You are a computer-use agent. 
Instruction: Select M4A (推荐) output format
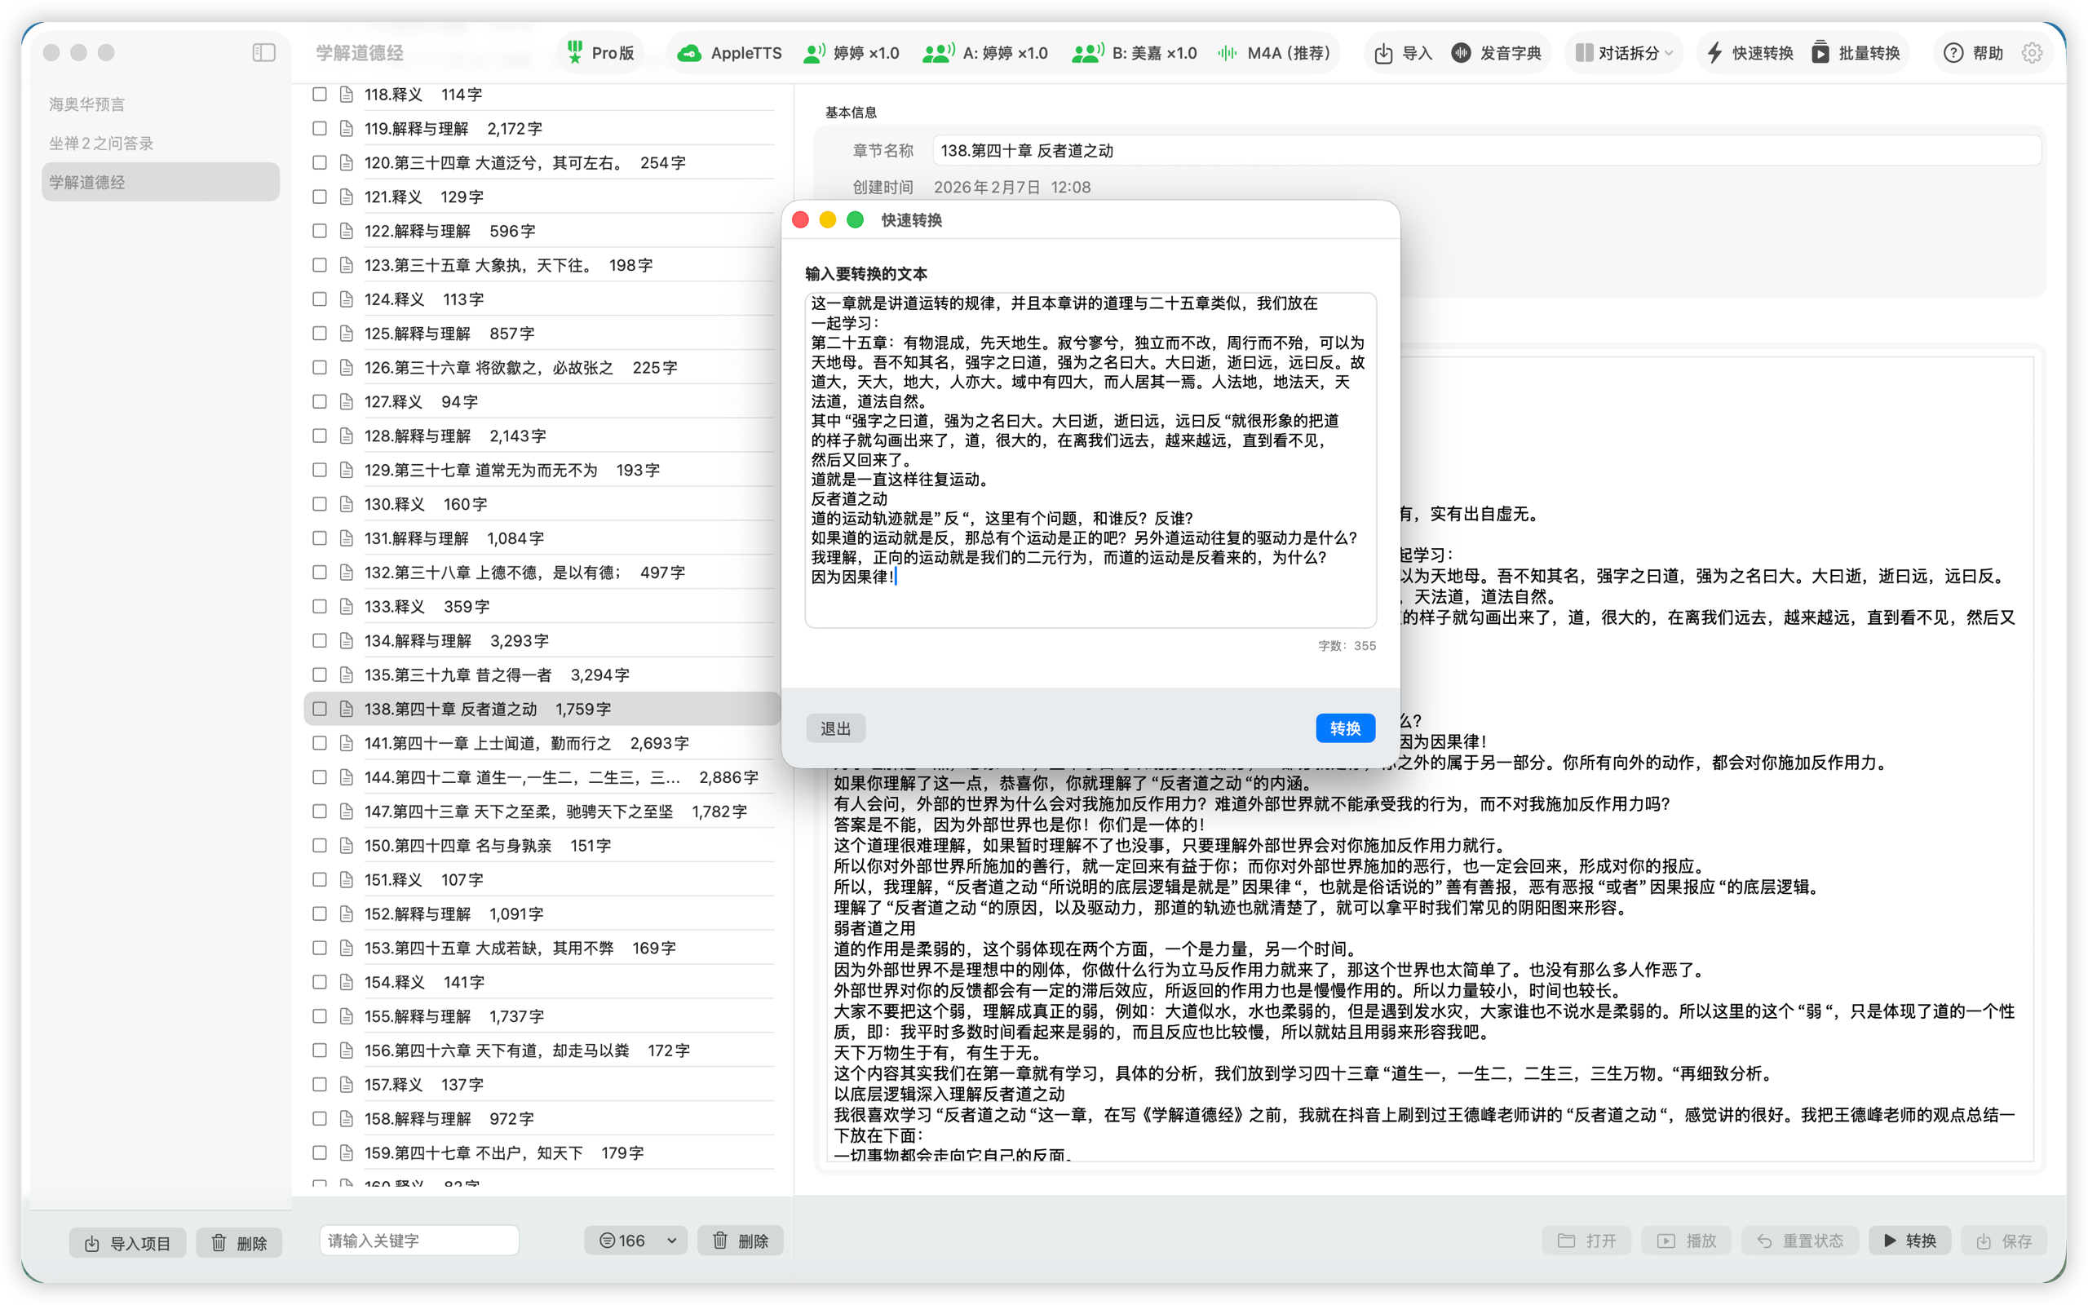1273,53
